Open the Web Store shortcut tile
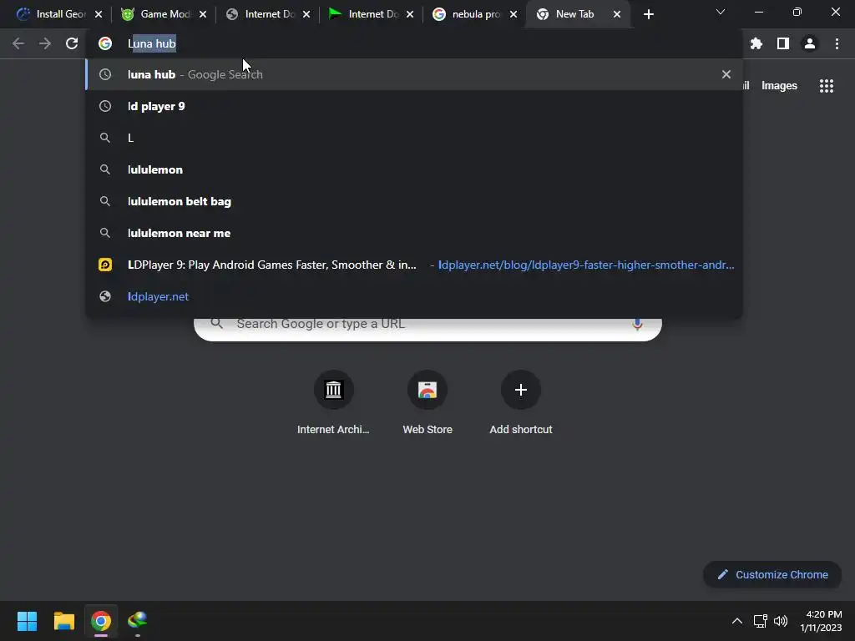Screen dimensions: 855x641 point(427,403)
